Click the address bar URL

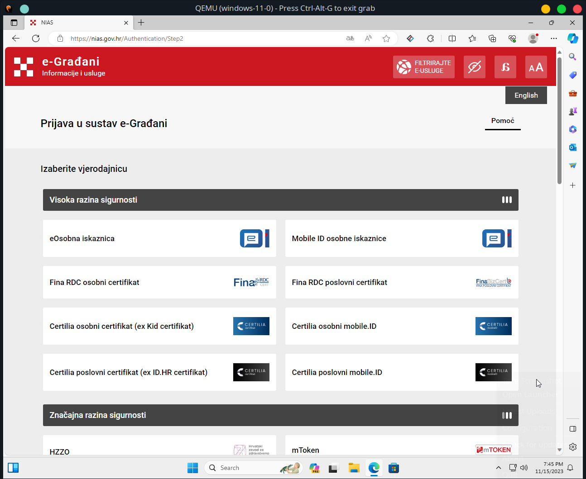click(127, 38)
